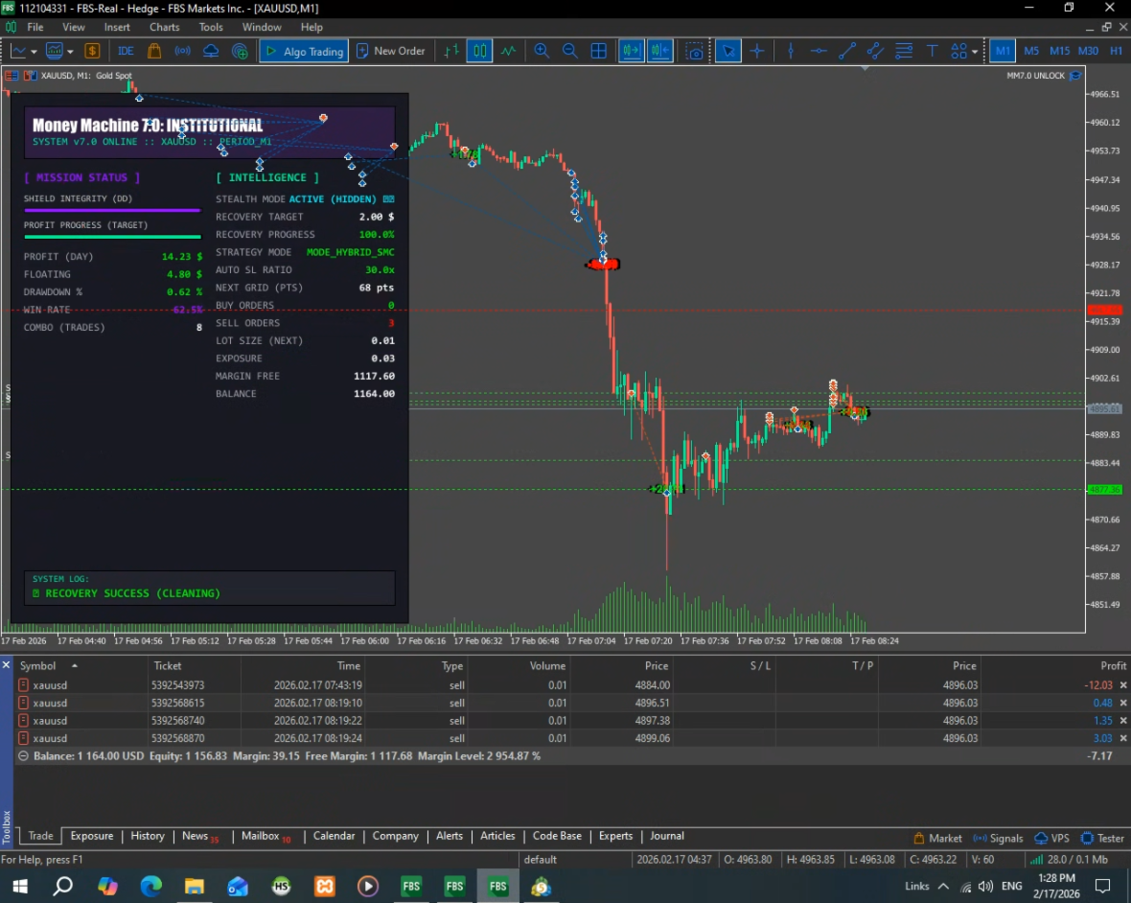Switch to the M30 timeframe
1131x903 pixels.
[1088, 51]
